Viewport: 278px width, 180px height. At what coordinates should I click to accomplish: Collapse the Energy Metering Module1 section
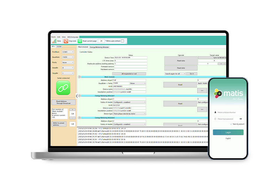[79, 96]
